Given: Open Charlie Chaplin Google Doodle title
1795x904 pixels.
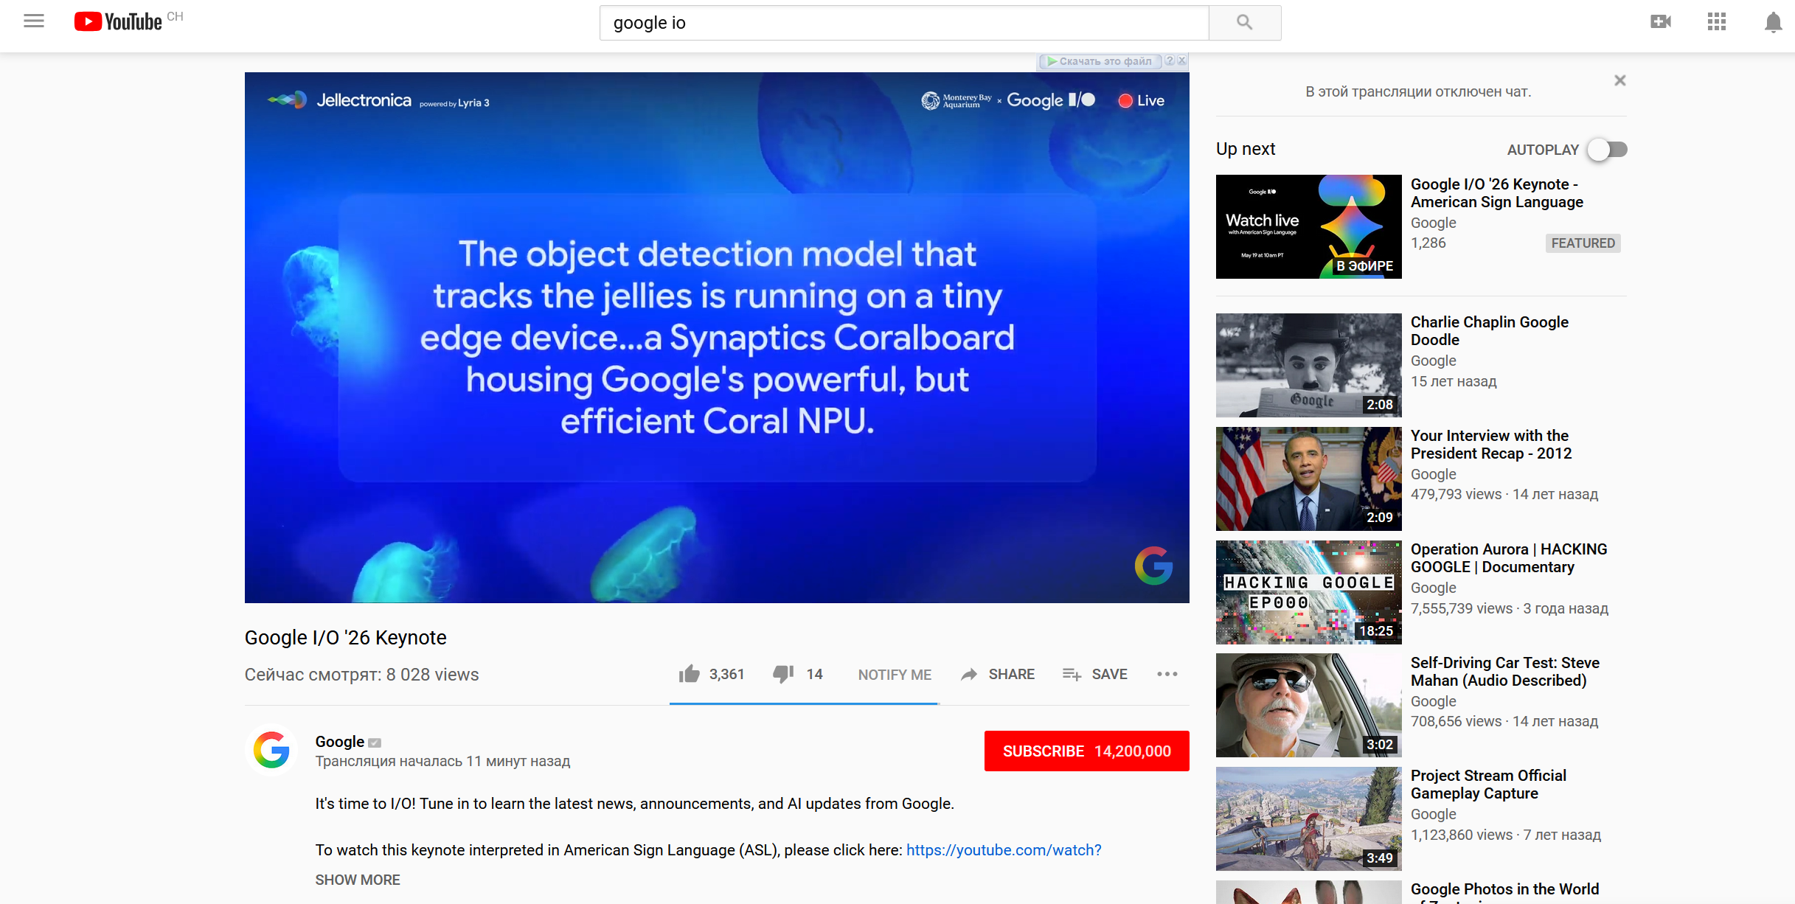Looking at the screenshot, I should coord(1489,331).
